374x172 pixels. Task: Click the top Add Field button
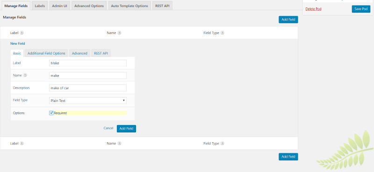(x=288, y=20)
